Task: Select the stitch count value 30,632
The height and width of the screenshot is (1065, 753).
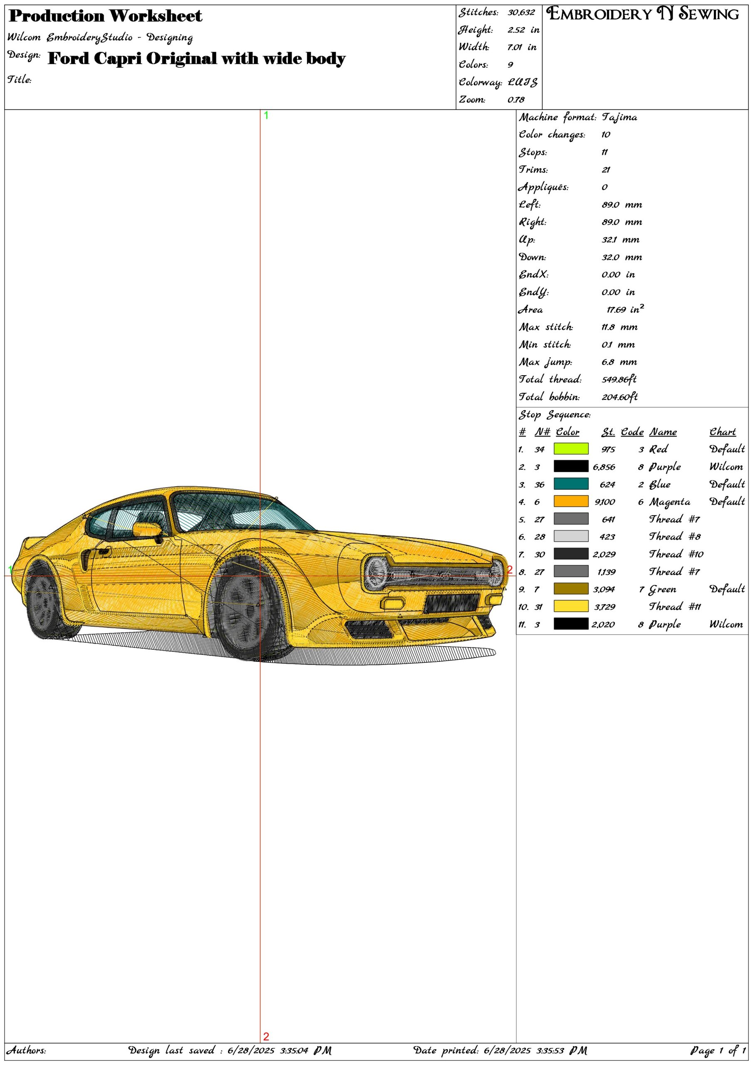Action: coord(521,12)
